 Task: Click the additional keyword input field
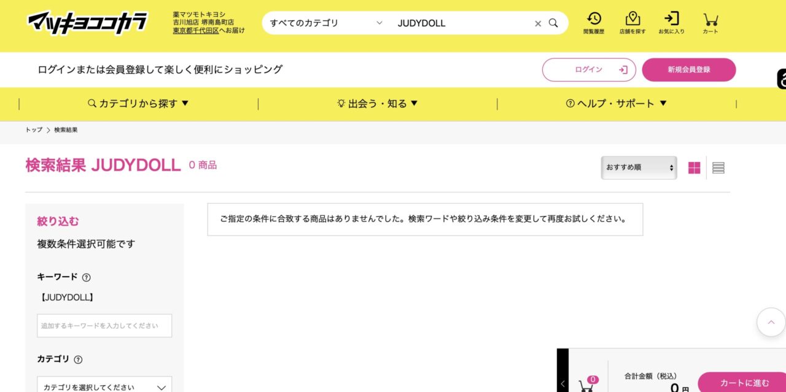104,326
